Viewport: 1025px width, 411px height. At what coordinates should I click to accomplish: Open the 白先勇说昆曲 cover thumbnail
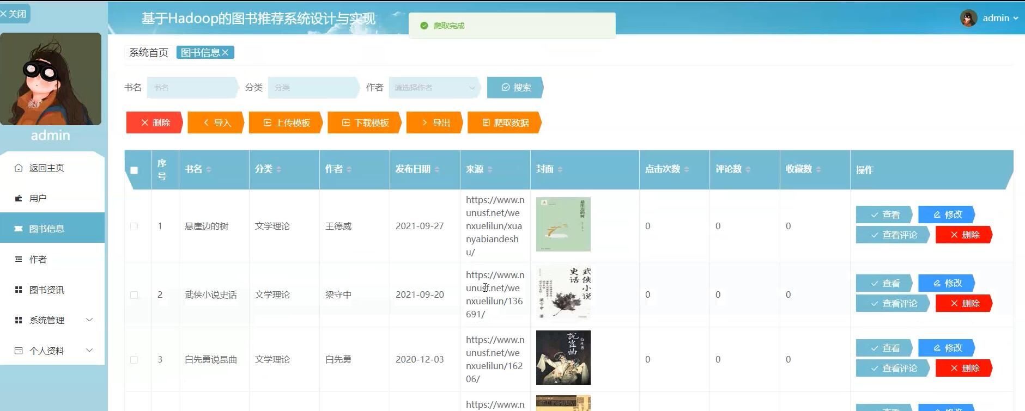click(563, 358)
